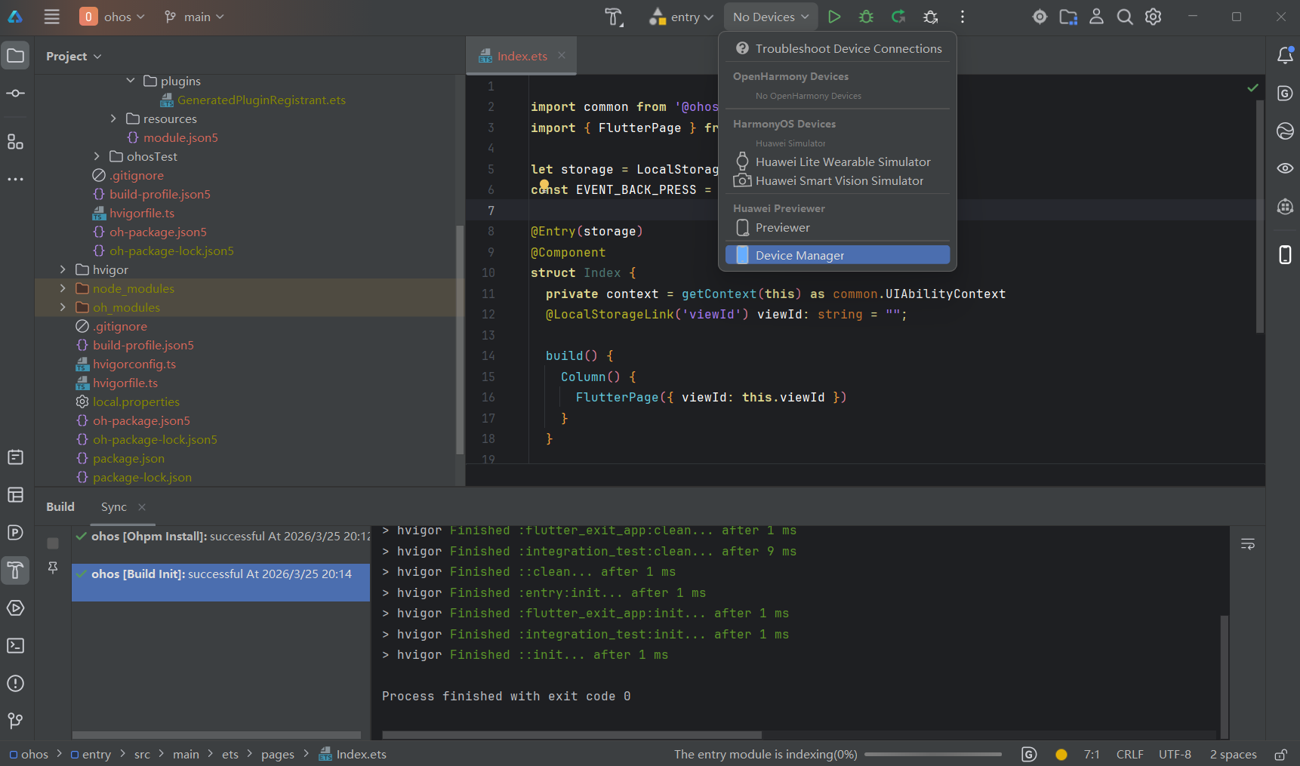This screenshot has height=766, width=1300.
Task: Expand the oh_modules folder
Action: pos(63,307)
